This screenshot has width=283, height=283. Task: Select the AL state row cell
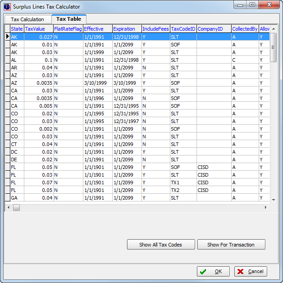(17, 60)
